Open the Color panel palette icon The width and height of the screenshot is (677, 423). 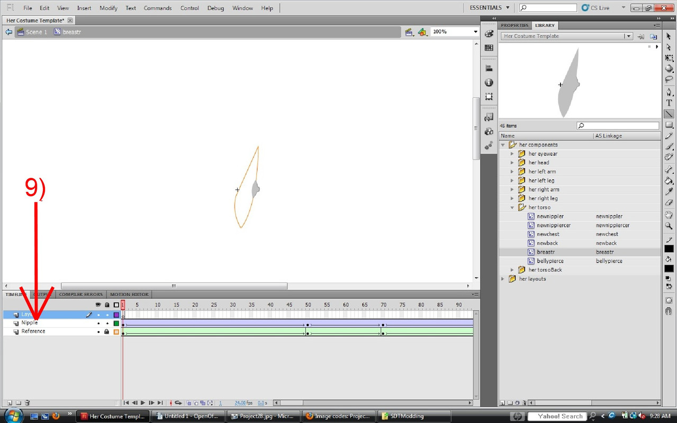click(489, 33)
